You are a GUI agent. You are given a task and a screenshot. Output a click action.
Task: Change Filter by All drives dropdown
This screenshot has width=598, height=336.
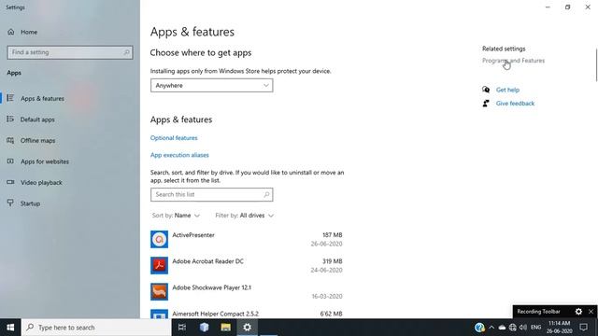coord(245,216)
